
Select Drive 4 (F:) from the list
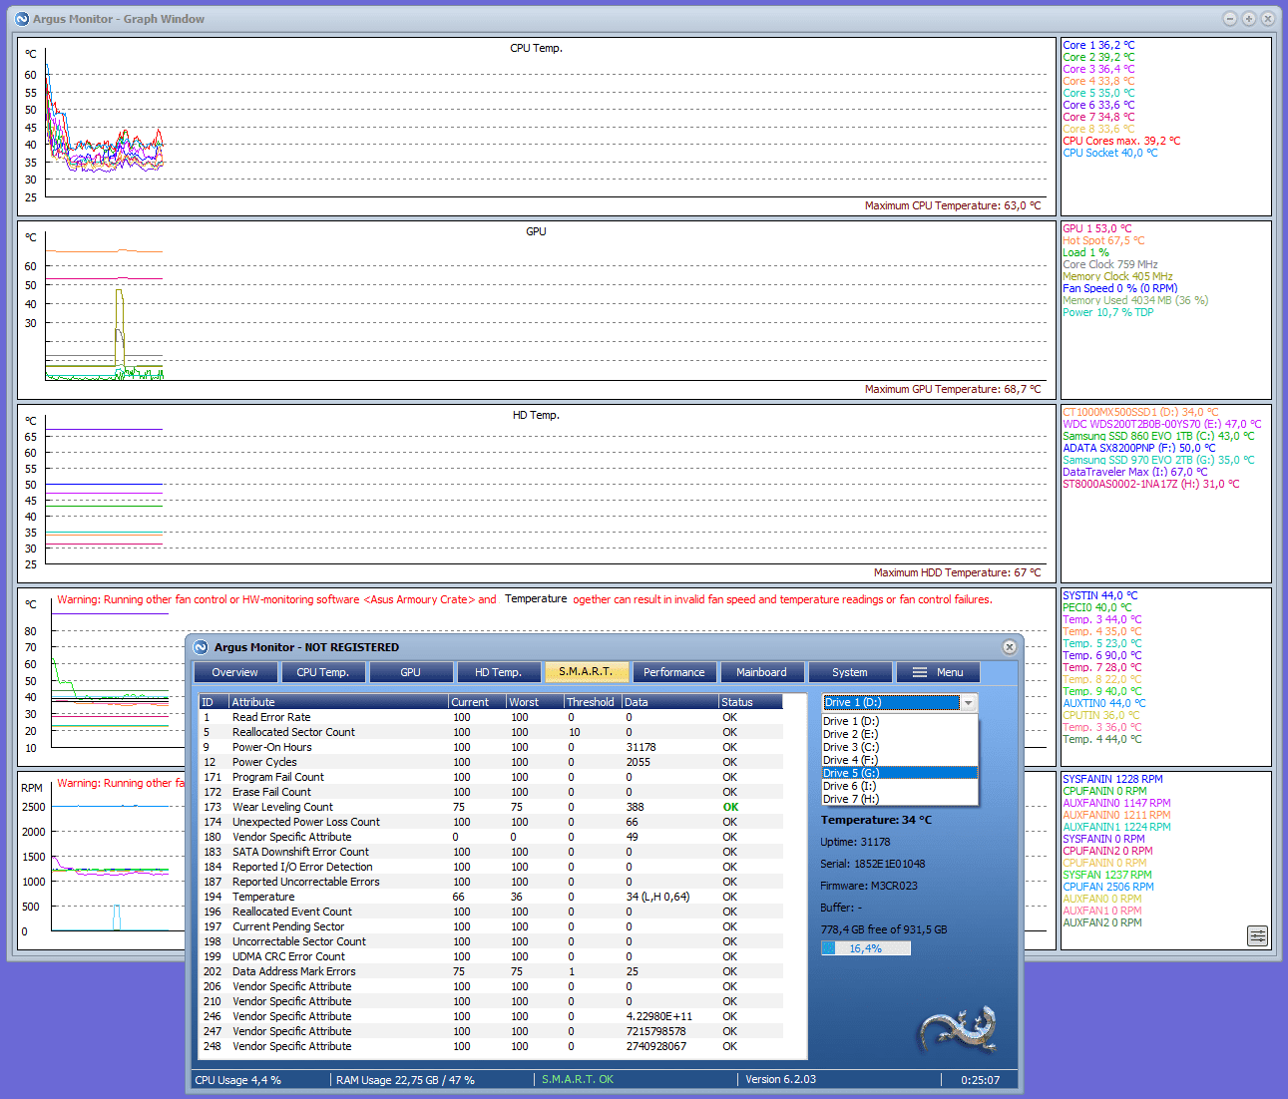[x=900, y=760]
